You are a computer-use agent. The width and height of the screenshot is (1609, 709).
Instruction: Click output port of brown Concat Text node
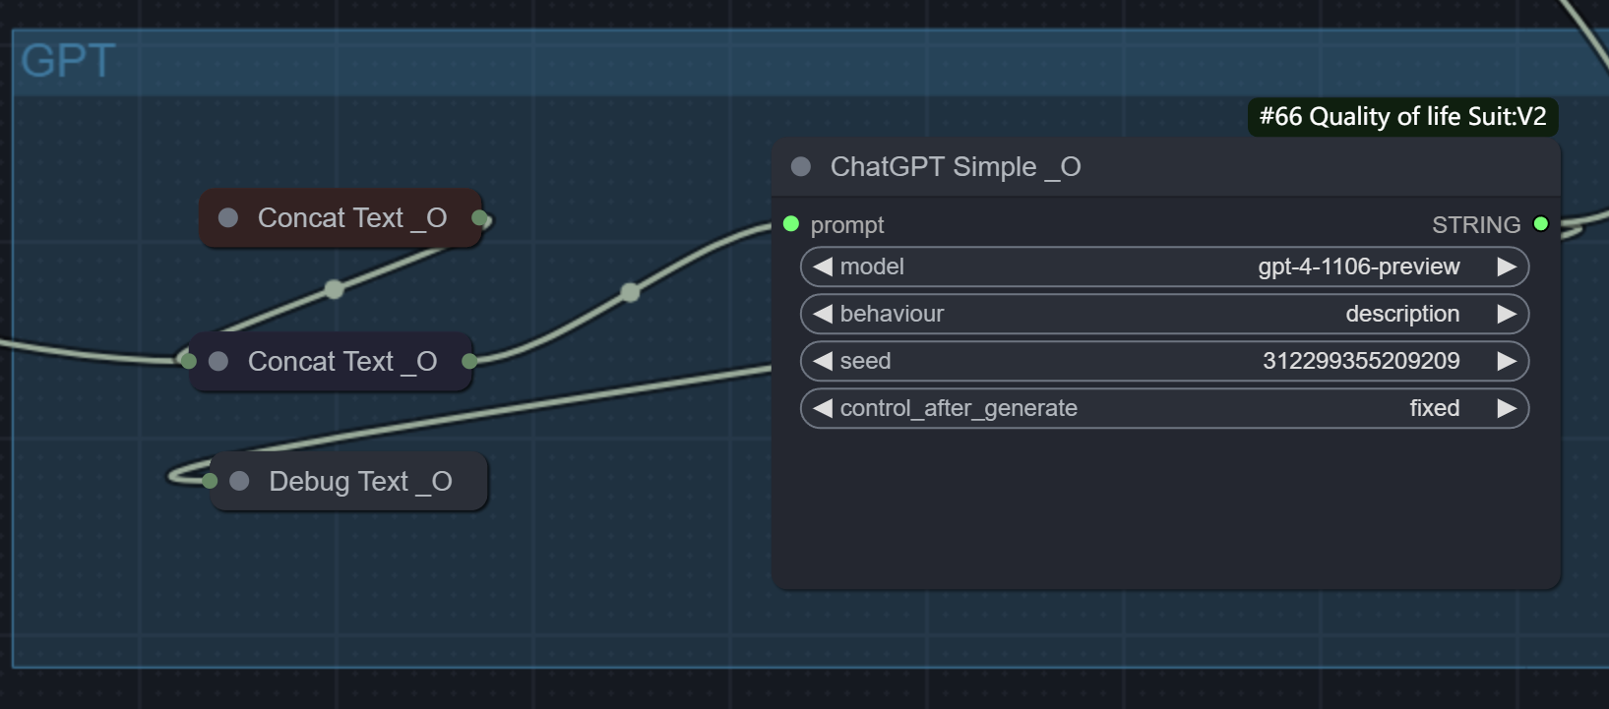coord(479,218)
